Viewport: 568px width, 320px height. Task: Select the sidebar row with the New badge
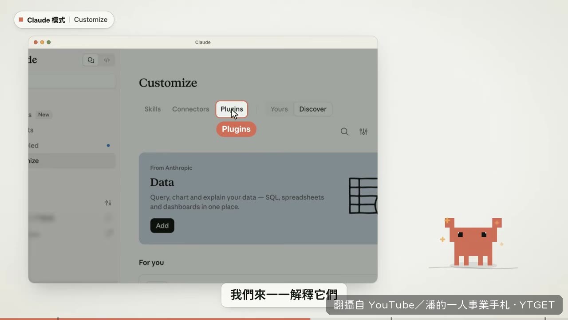(72, 115)
